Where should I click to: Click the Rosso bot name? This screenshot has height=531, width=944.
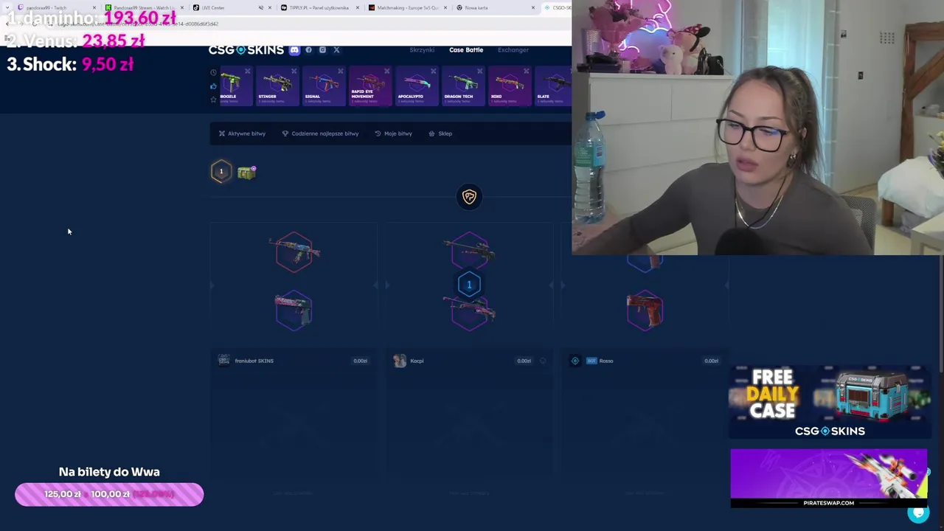point(606,361)
